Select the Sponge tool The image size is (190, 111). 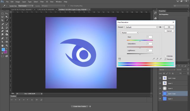(7, 35)
